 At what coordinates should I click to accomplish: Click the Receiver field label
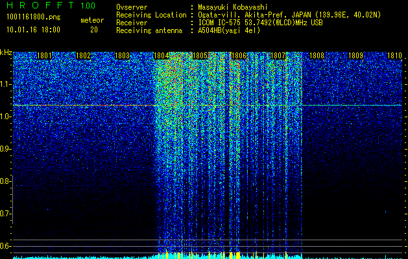click(x=132, y=23)
